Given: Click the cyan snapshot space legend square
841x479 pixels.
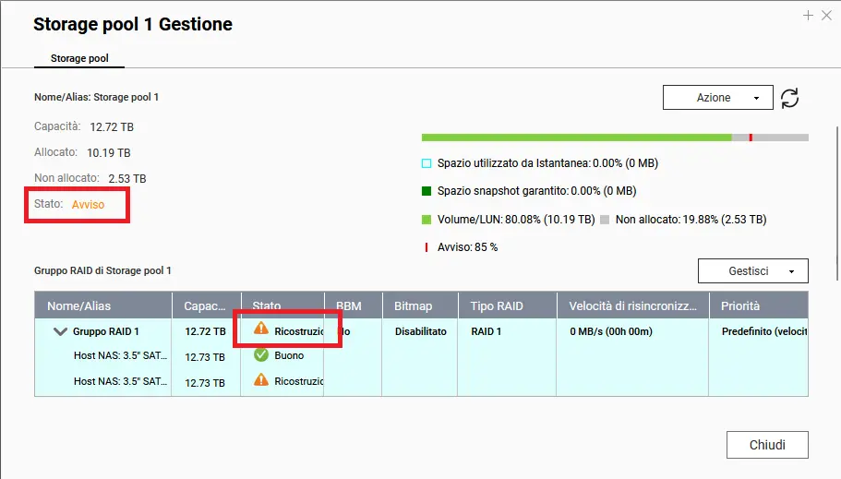Looking at the screenshot, I should (x=427, y=163).
